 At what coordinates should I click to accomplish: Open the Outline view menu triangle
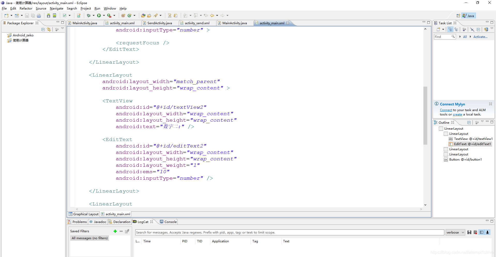(x=482, y=121)
